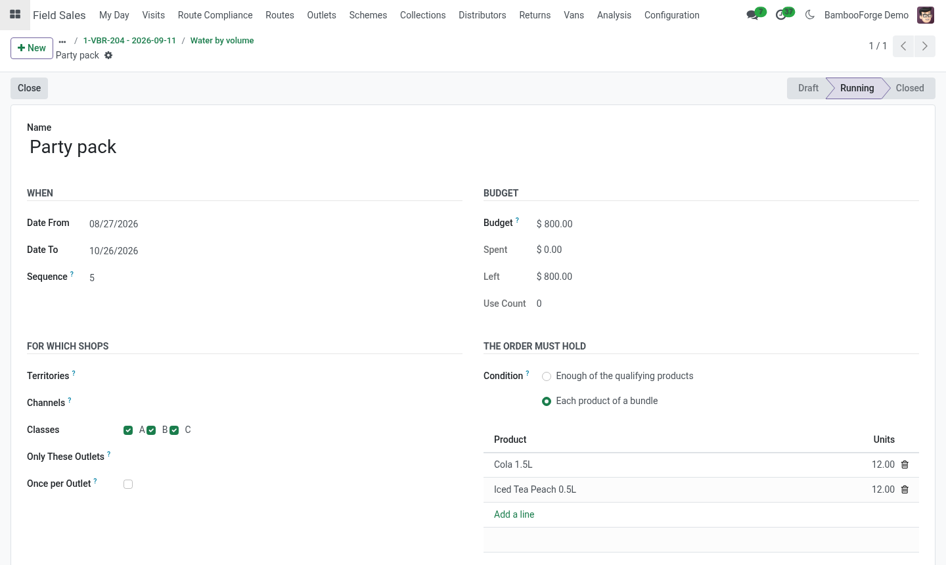Go to the 'Water by volume' breadcrumb
Viewport: 946px width, 565px height.
tap(222, 41)
